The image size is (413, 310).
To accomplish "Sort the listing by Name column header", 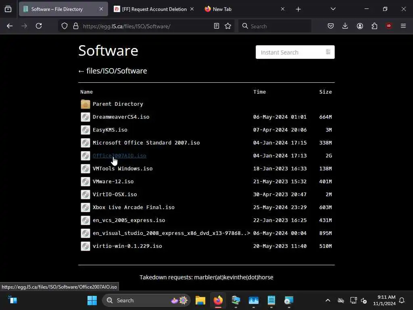I will tap(86, 92).
